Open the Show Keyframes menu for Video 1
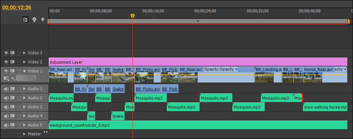353x139 pixels. (13, 78)
